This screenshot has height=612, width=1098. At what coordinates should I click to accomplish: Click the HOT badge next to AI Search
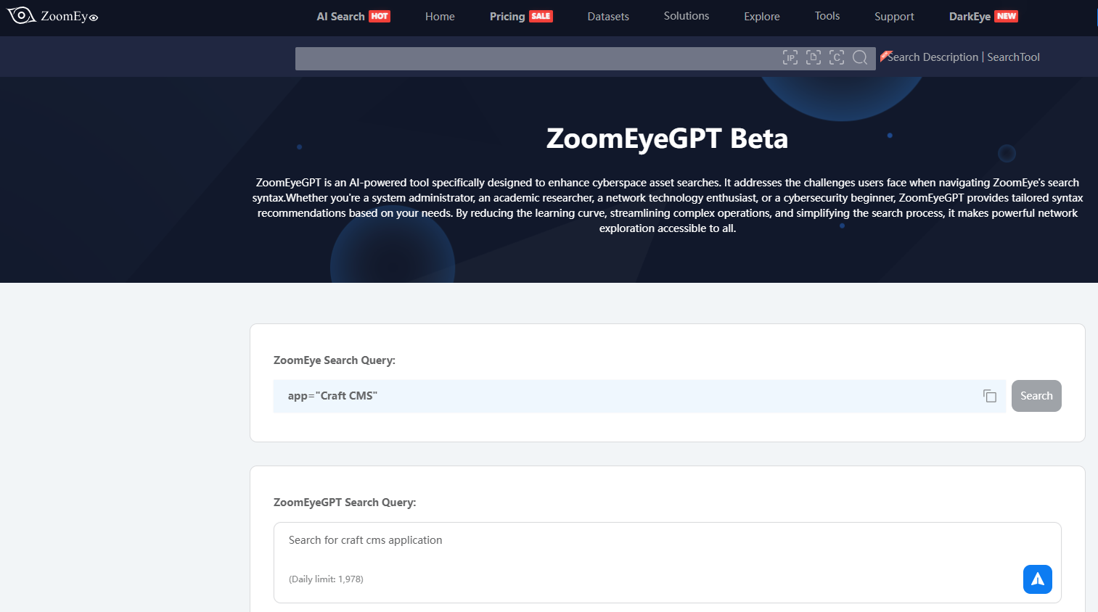tap(380, 15)
